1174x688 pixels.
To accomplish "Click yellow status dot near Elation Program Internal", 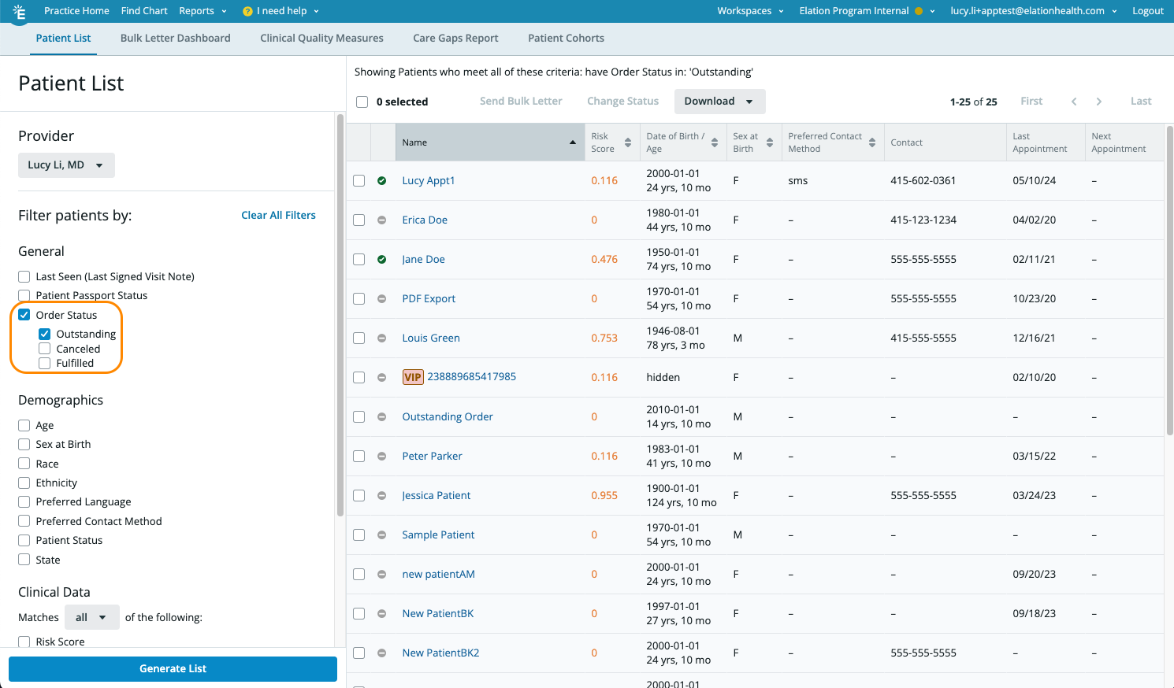I will pyautogui.click(x=919, y=11).
